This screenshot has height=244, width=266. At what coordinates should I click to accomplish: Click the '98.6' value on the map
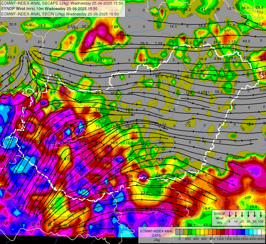(99, 93)
